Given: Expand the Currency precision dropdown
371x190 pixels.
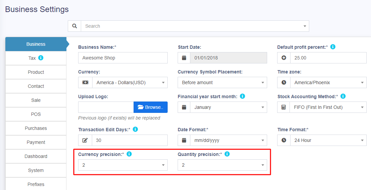Looking at the screenshot, I should [x=123, y=165].
